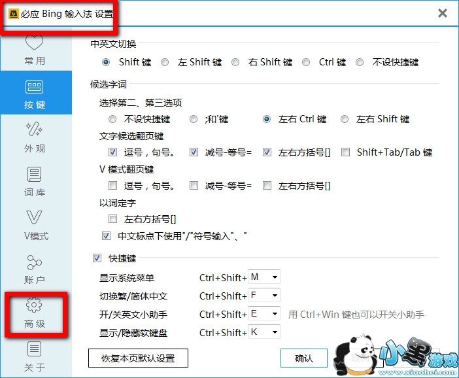Open 开/关英文小助手 key dropdown showing E
459x378 pixels.
[264, 314]
